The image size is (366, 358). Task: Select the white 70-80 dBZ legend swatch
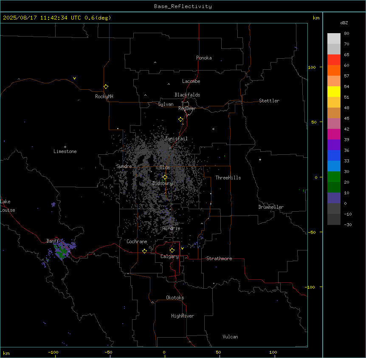coord(334,39)
